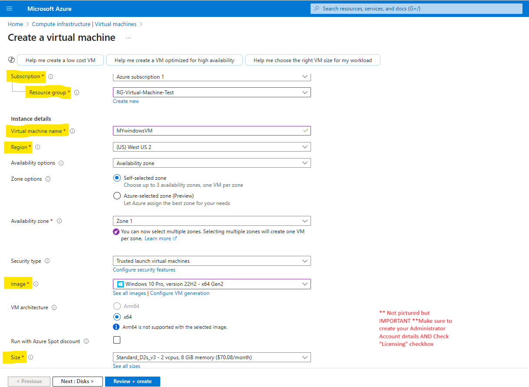The image size is (529, 387).
Task: Click the blue info icon for Arm64 message
Action: (116, 327)
